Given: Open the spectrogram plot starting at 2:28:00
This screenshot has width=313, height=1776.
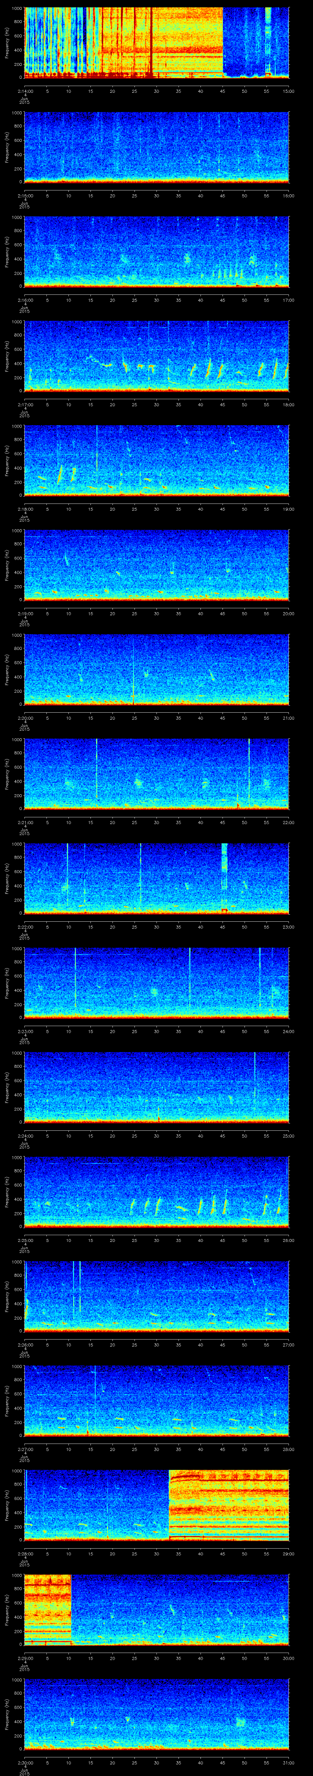Looking at the screenshot, I should [156, 1505].
